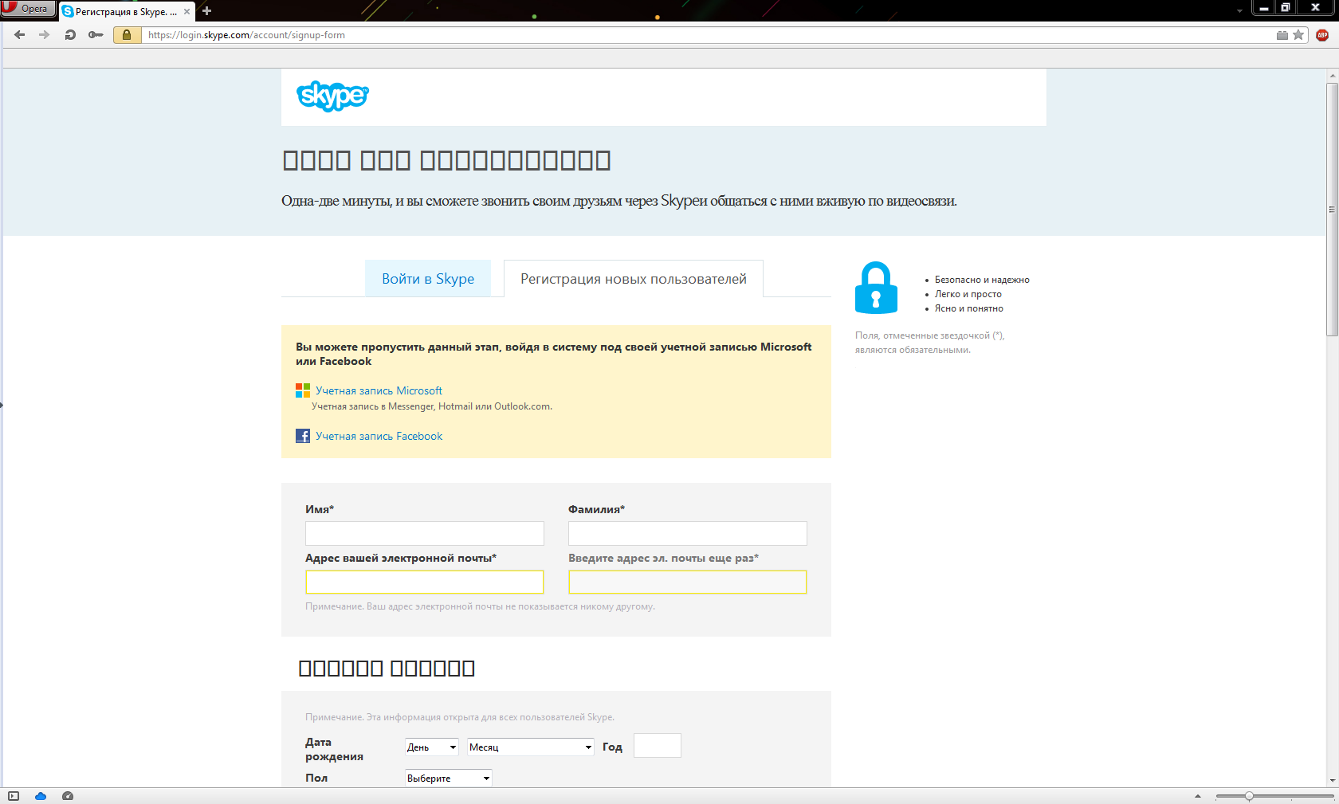The height and width of the screenshot is (804, 1339).
Task: Click the Facebook logo icon
Action: tap(303, 436)
